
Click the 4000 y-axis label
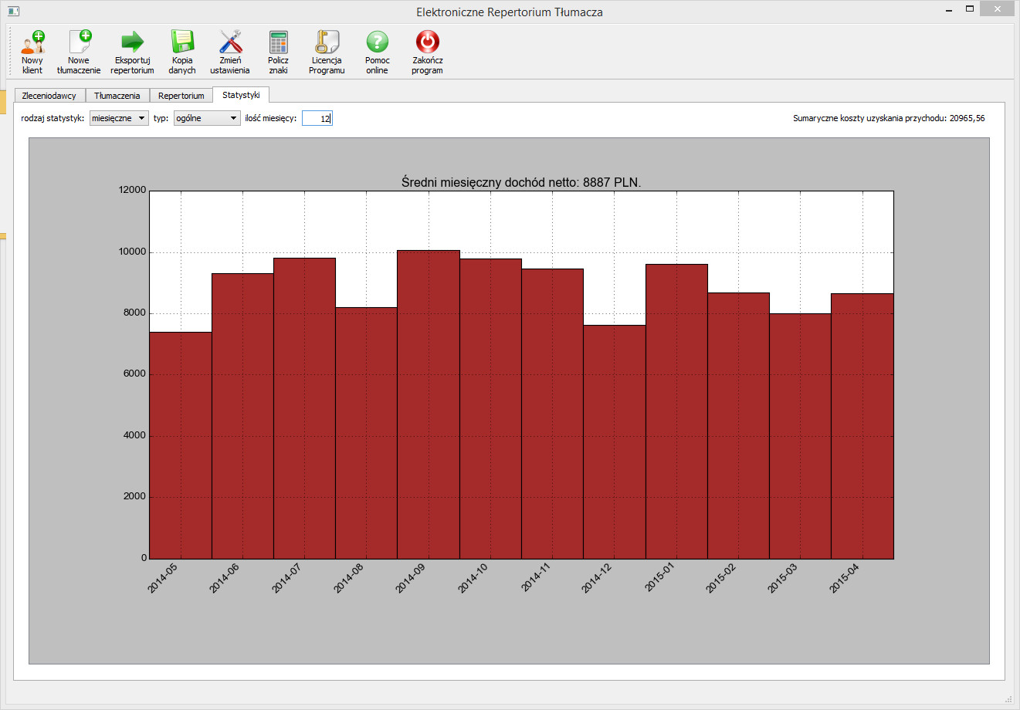pyautogui.click(x=134, y=435)
